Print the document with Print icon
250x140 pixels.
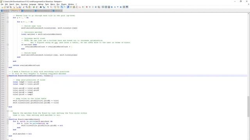(x=20, y=7)
